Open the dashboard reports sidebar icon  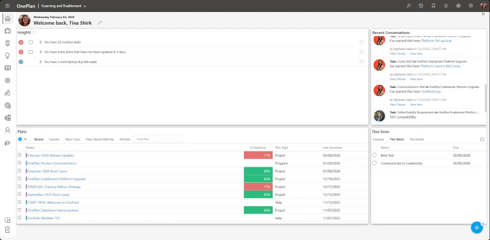[x=7, y=68]
